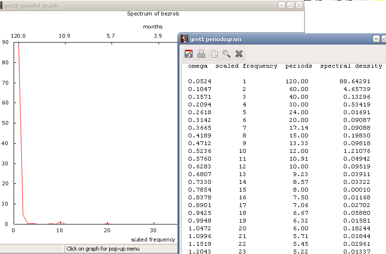This screenshot has width=386, height=254.
Task: Click the 120.0 months tick label
Action: (x=18, y=36)
